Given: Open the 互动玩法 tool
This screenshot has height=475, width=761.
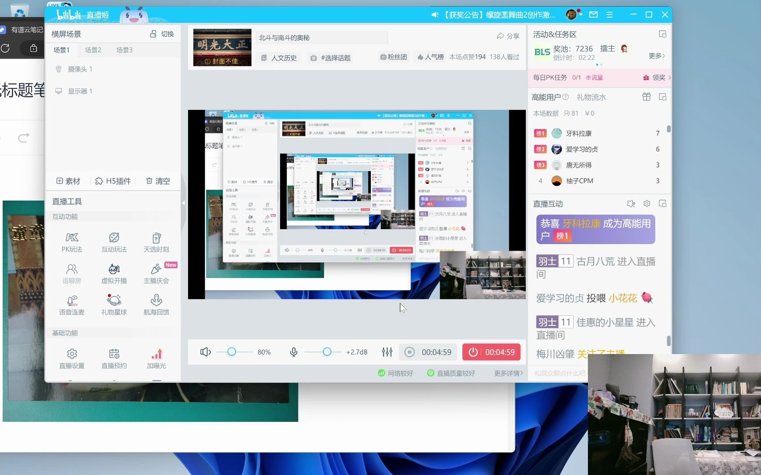Looking at the screenshot, I should [114, 242].
